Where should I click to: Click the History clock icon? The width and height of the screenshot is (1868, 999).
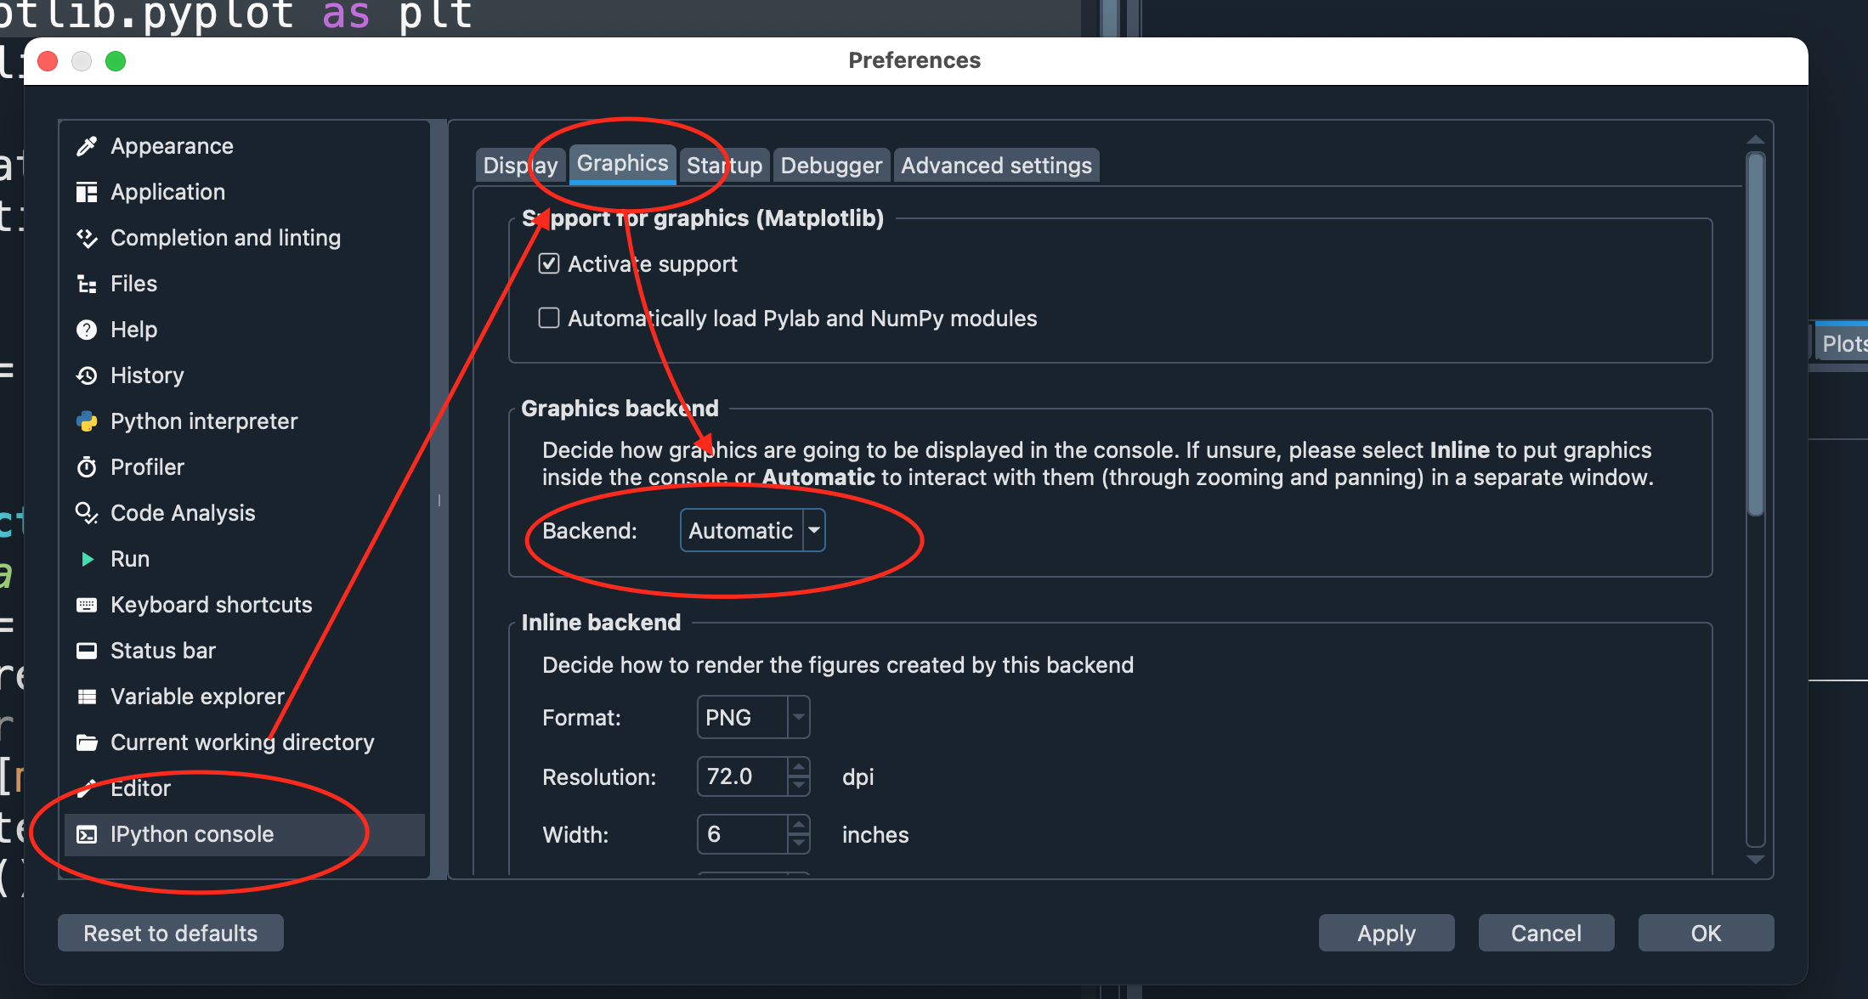point(87,375)
